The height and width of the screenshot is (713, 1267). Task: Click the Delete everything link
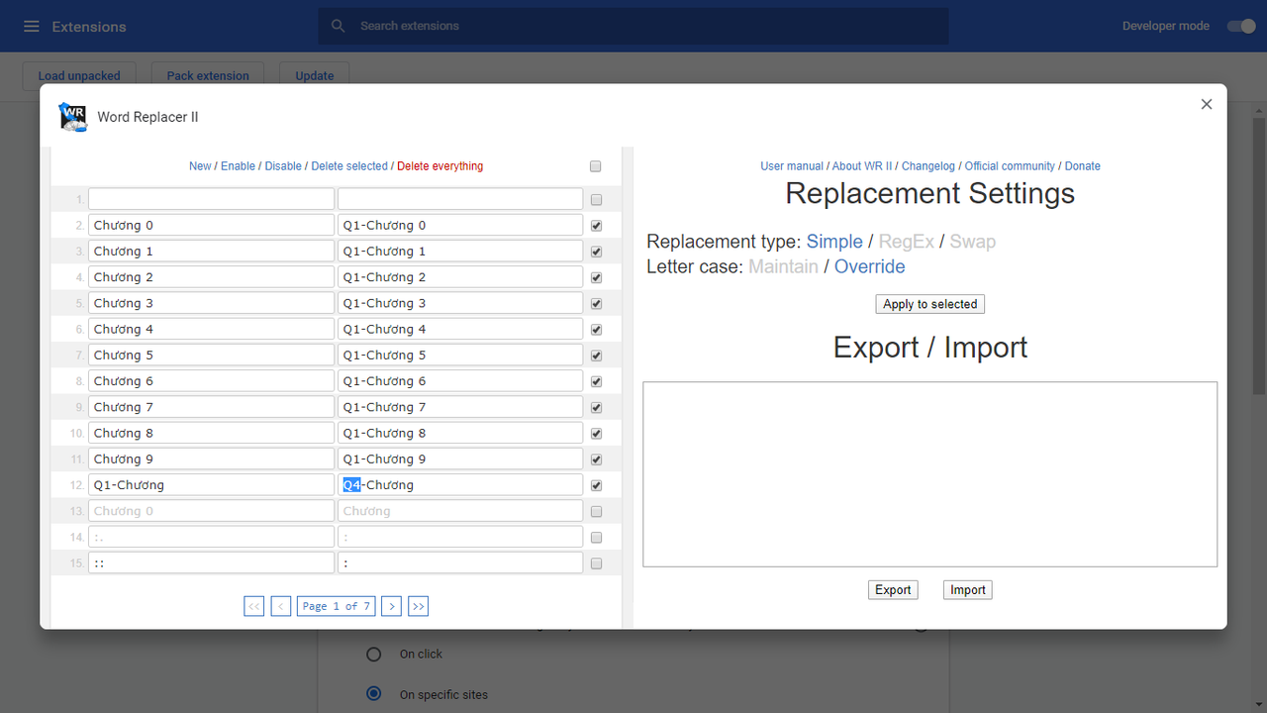[439, 166]
